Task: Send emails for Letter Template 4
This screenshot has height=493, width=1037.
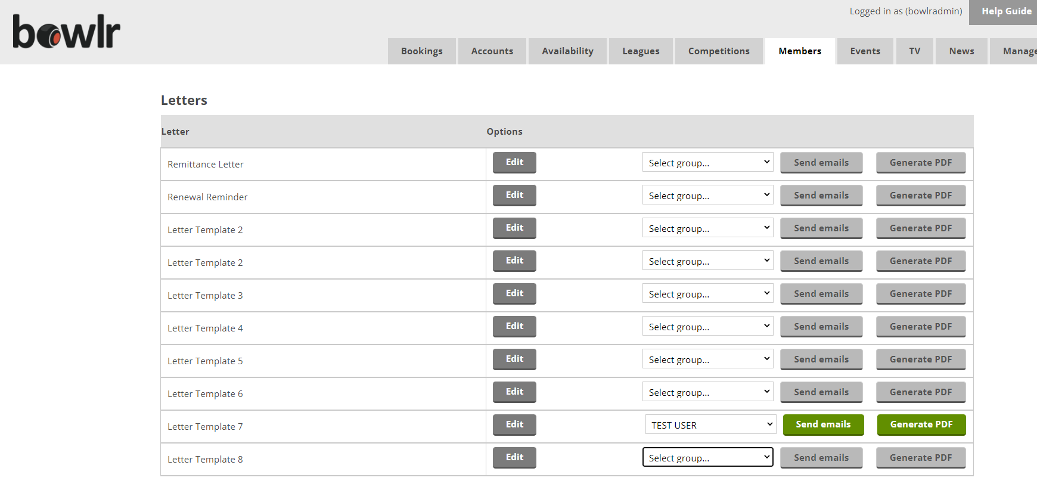Action: click(x=821, y=327)
